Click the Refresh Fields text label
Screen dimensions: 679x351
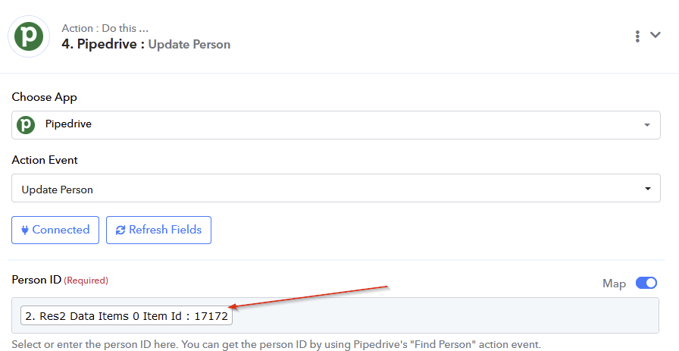pos(165,230)
